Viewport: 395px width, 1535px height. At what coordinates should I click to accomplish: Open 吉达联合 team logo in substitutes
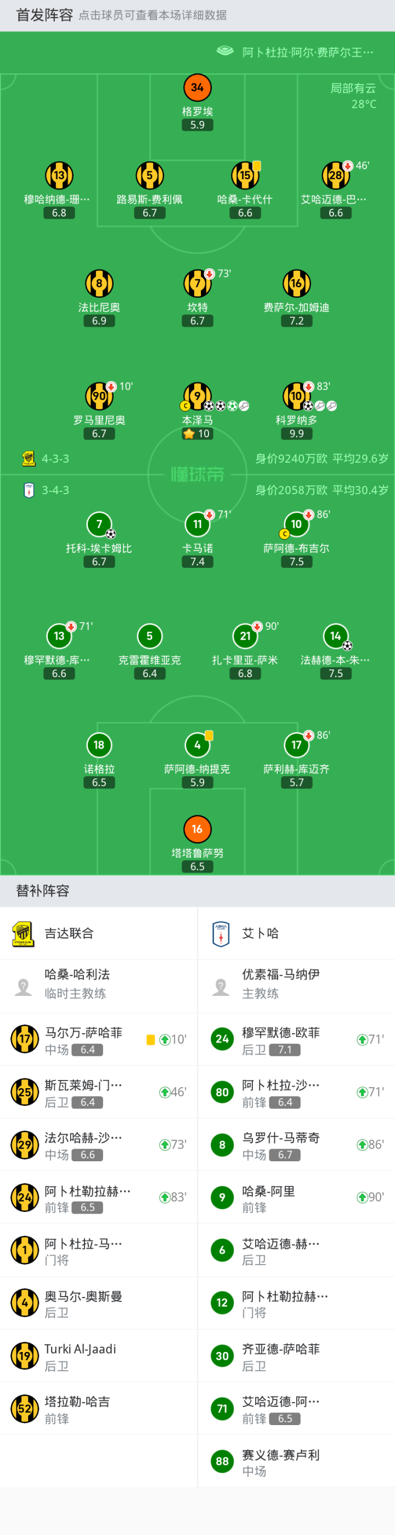point(23,933)
